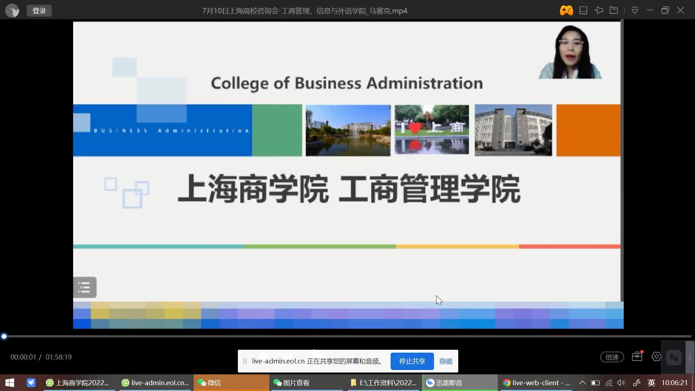695x391 pixels.
Task: Click the 上海商学院 工商管理学院 title text
Action: [x=349, y=189]
